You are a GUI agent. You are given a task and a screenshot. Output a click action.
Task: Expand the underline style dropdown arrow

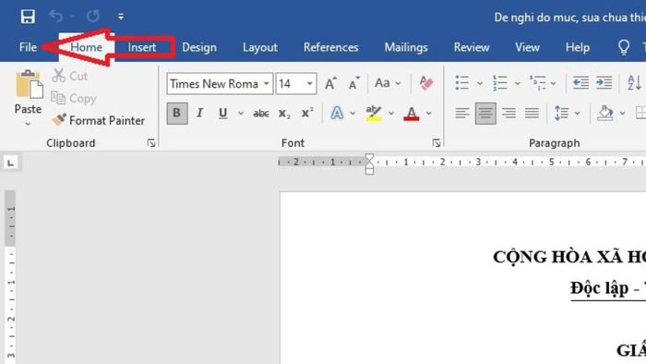[x=241, y=114]
